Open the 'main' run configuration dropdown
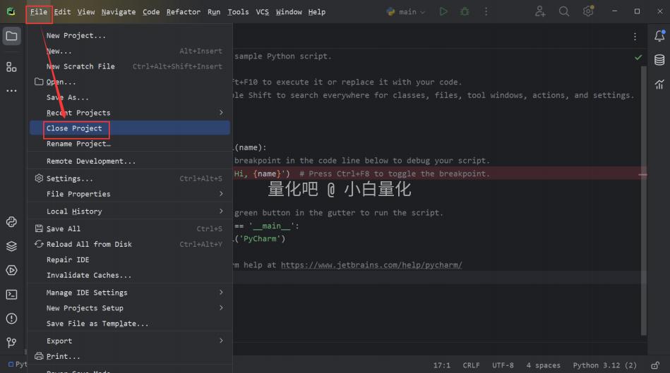The image size is (670, 373). pos(407,11)
